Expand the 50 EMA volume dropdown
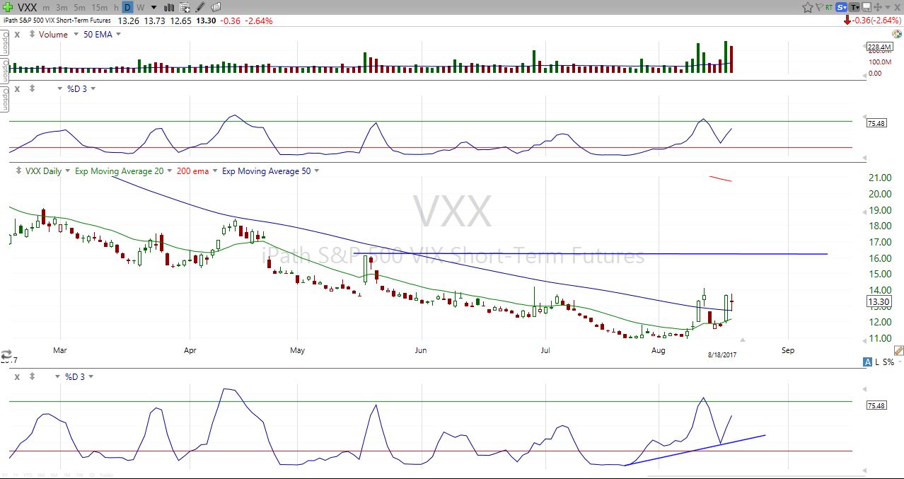 (118, 34)
